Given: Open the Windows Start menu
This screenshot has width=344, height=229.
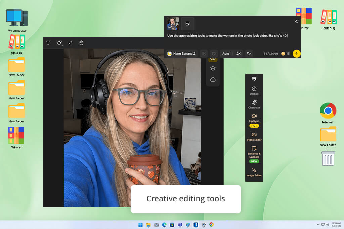Looking at the screenshot, I should coord(141,225).
